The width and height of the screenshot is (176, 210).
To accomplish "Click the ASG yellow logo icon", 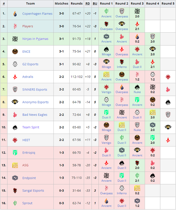I will (x=15, y=165).
